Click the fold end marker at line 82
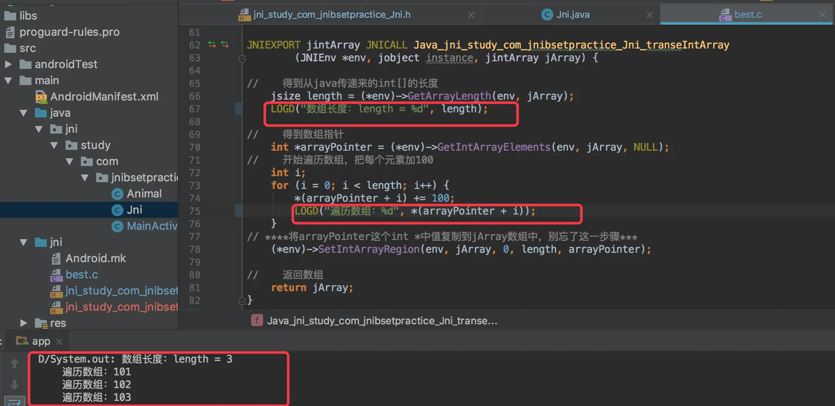The height and width of the screenshot is (406, 835). (x=242, y=301)
